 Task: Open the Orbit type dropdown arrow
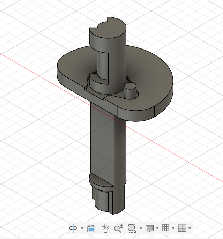point(82,228)
